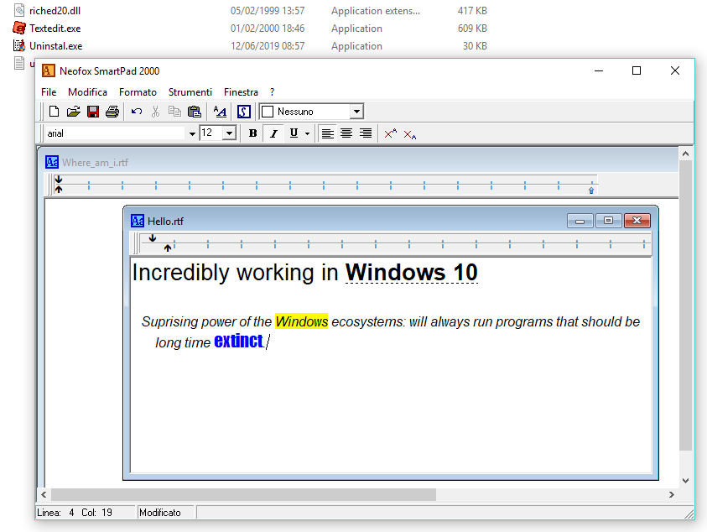Toggle bold formatting

(252, 133)
